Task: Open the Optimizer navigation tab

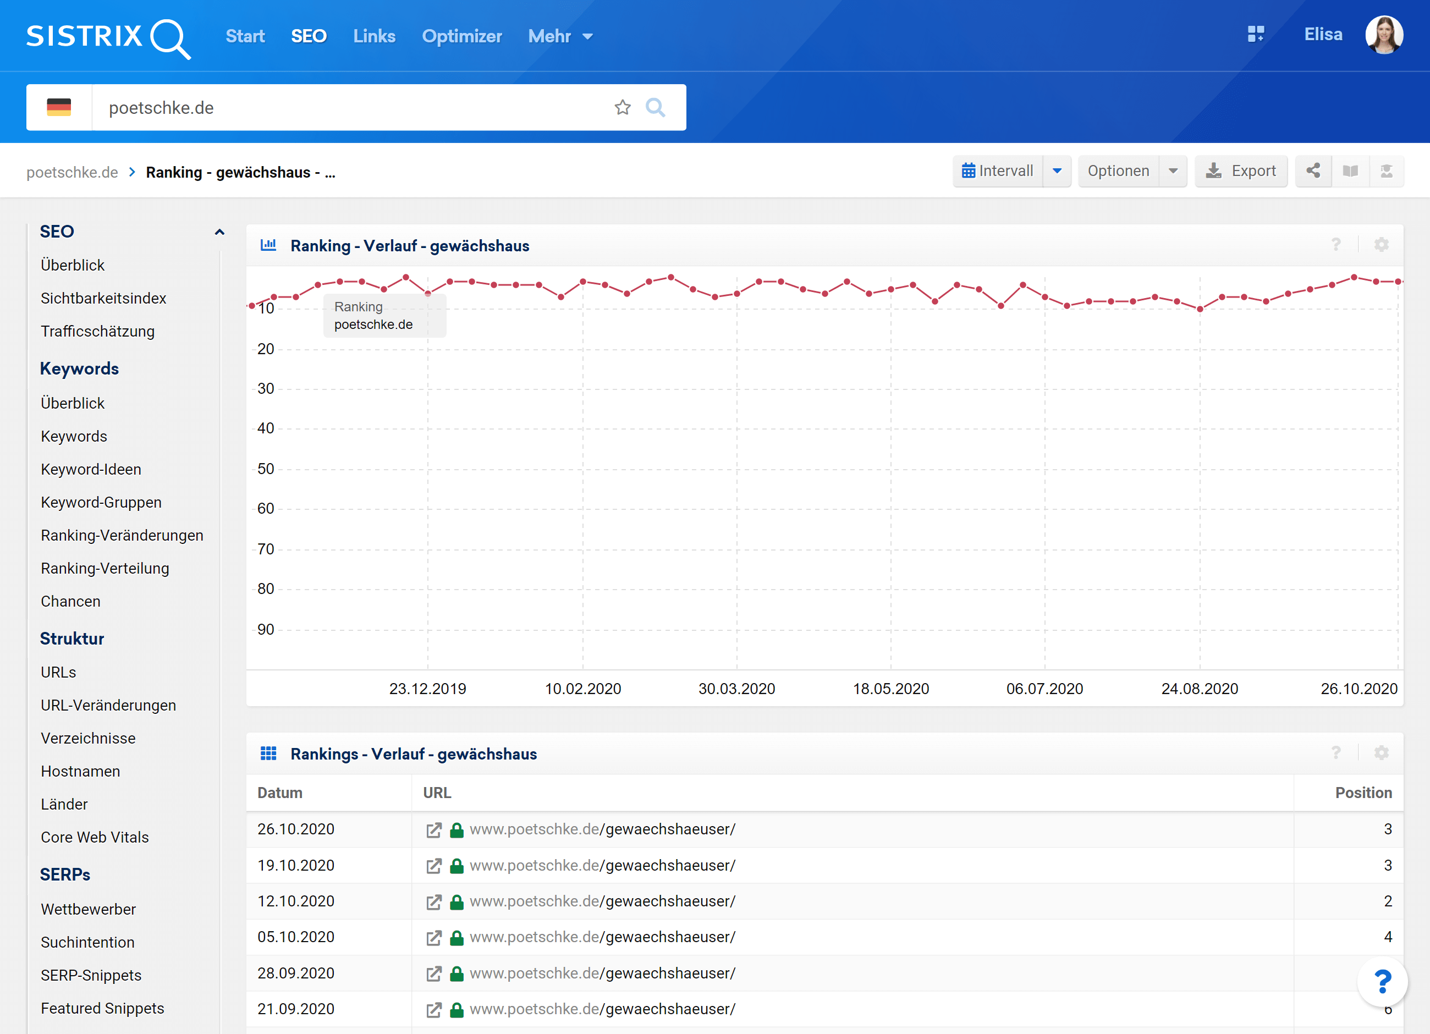Action: 461,36
